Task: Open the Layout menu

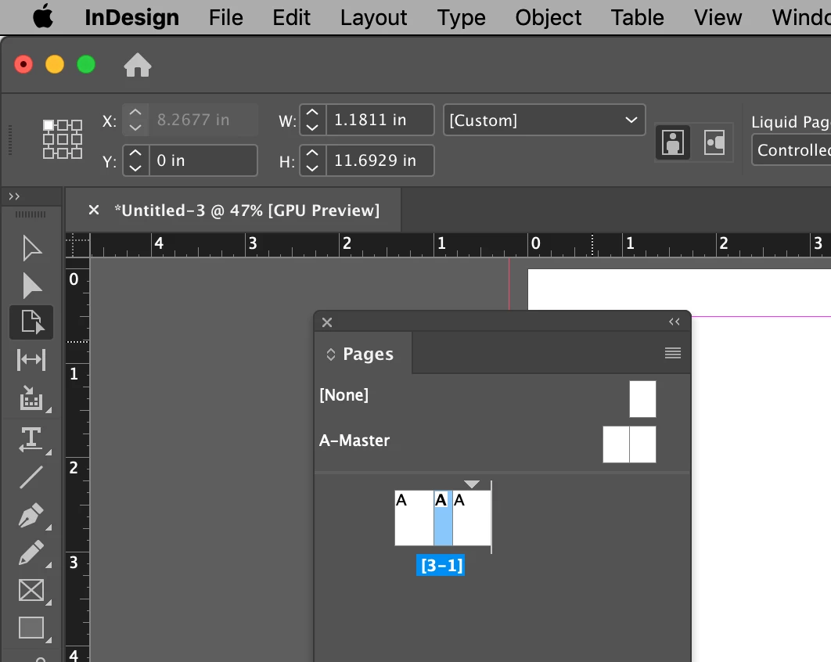Action: [x=373, y=17]
